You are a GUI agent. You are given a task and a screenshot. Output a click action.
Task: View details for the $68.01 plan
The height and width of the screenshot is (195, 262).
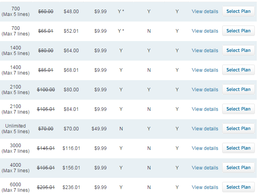pyautogui.click(x=205, y=70)
